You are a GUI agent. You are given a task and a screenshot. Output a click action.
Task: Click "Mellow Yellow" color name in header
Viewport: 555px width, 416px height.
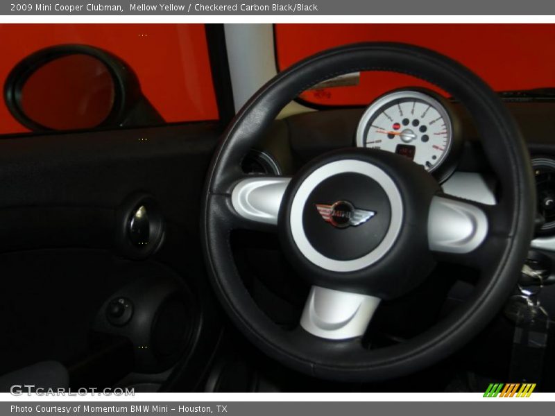[x=157, y=8]
